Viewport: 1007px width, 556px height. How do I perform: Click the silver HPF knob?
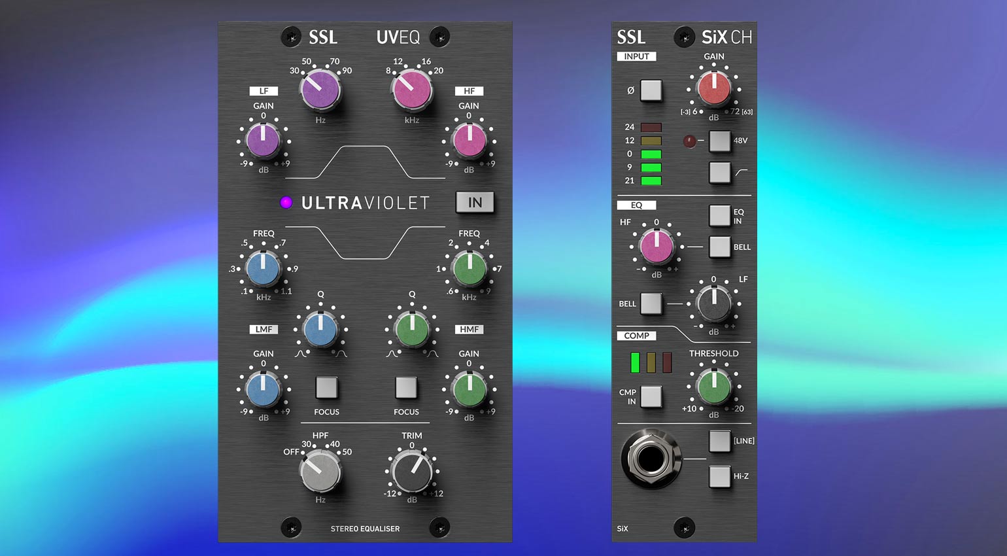click(x=320, y=470)
